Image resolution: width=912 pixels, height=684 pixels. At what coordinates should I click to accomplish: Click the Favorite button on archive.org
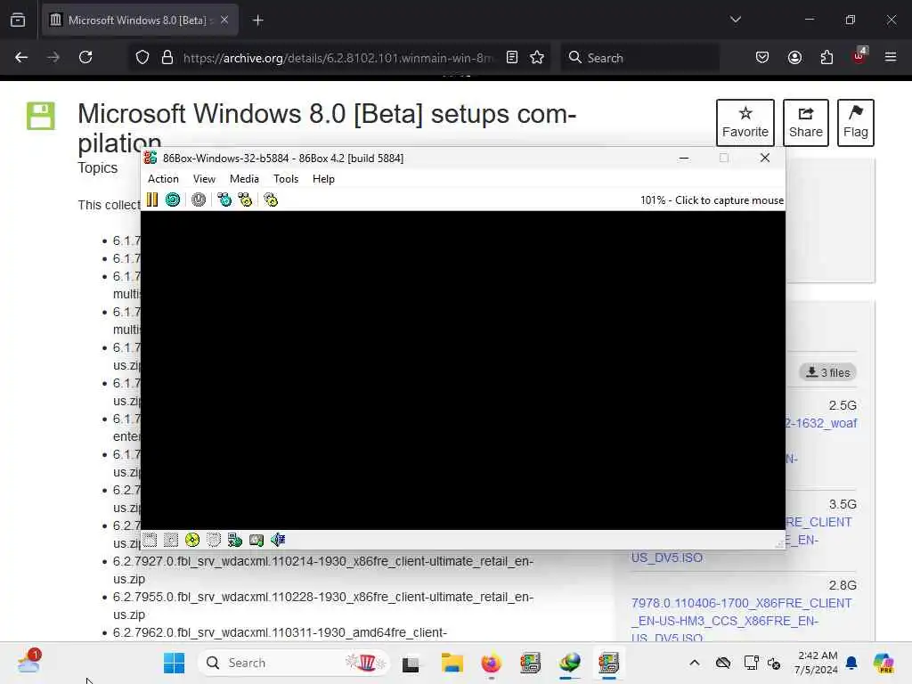tap(745, 123)
